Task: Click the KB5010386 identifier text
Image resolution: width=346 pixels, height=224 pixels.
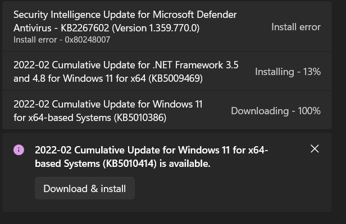Action: [x=138, y=118]
